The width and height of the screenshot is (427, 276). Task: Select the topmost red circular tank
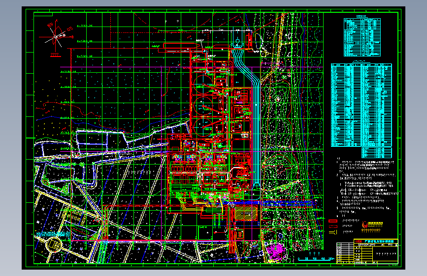click(x=203, y=84)
